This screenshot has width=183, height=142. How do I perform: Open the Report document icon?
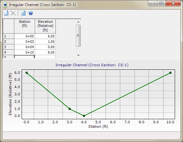[x=23, y=13]
